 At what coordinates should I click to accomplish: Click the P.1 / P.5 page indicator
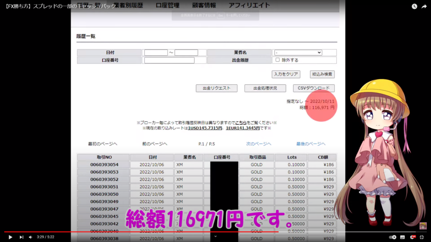(207, 144)
